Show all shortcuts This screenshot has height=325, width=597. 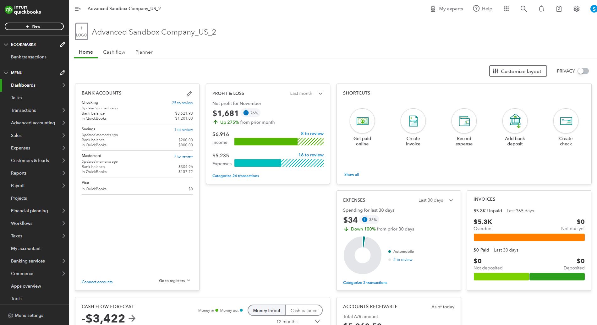352,175
